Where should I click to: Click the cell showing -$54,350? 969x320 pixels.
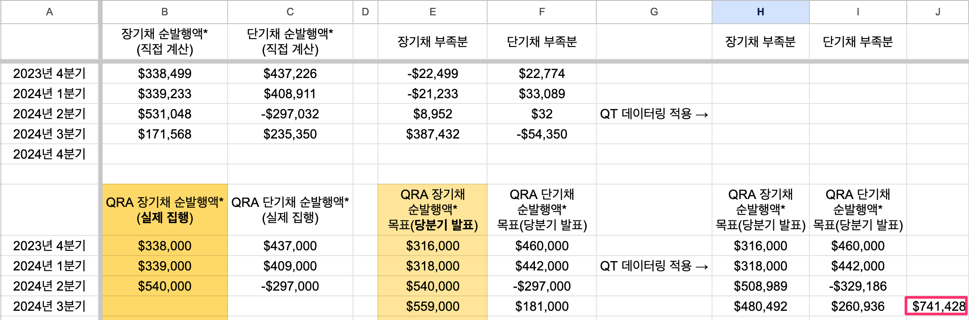[541, 134]
